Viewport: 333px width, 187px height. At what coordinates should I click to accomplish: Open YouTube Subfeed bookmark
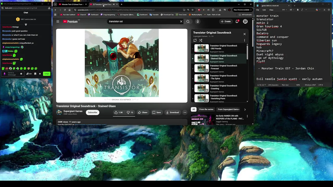click(68, 15)
